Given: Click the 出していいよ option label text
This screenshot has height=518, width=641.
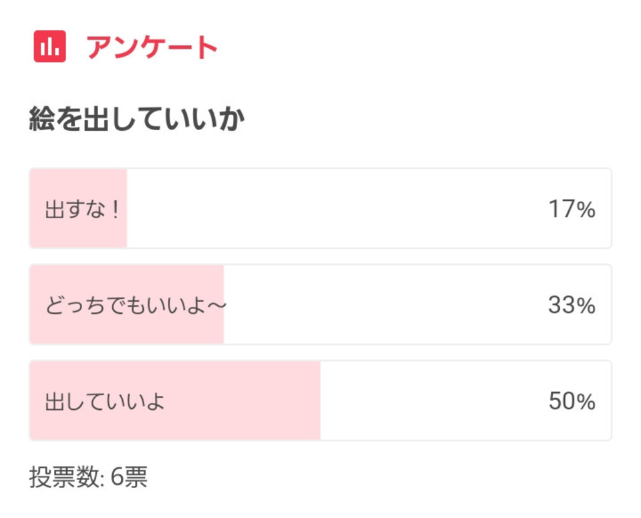Looking at the screenshot, I should click(105, 401).
